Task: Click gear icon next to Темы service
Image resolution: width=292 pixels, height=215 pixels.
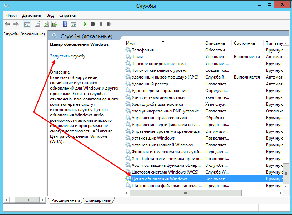Action: 128,56
